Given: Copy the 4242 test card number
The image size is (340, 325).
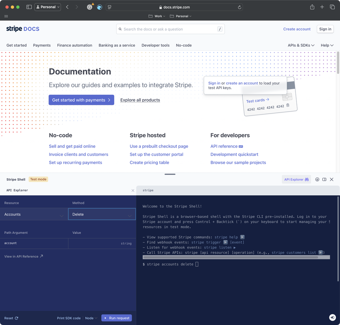Looking at the screenshot, I should pos(288,105).
